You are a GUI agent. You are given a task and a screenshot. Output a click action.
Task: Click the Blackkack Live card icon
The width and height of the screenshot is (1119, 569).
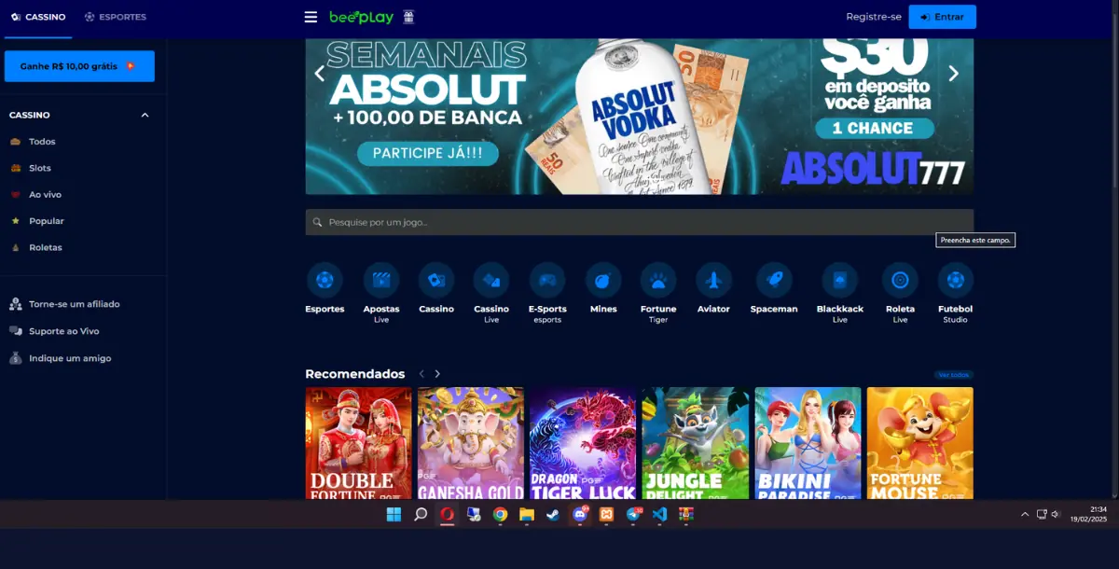click(839, 280)
